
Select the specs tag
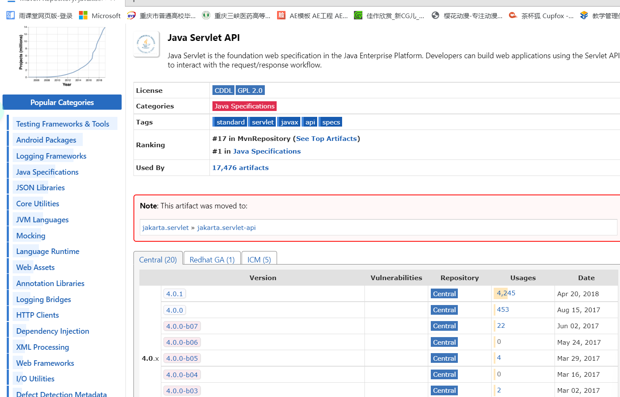(x=331, y=122)
